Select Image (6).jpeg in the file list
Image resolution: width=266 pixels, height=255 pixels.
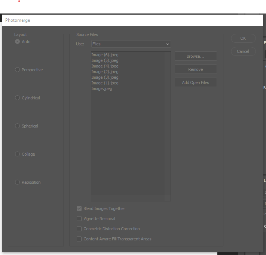click(105, 55)
